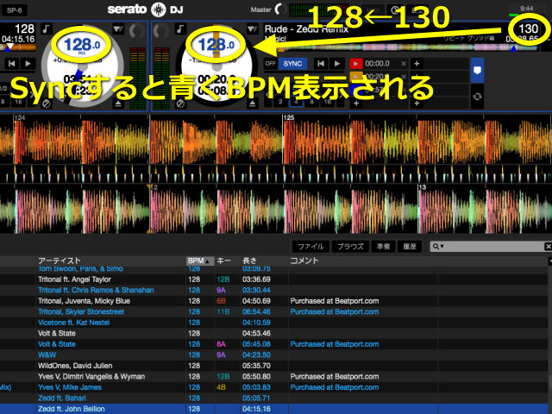Jump to previous track on right deck
This screenshot has width=552, height=414.
[321, 64]
